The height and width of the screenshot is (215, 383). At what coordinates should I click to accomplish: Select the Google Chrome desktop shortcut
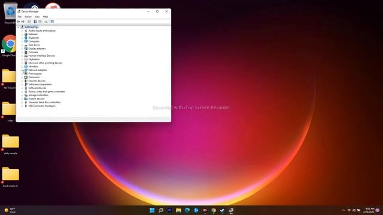pos(9,46)
